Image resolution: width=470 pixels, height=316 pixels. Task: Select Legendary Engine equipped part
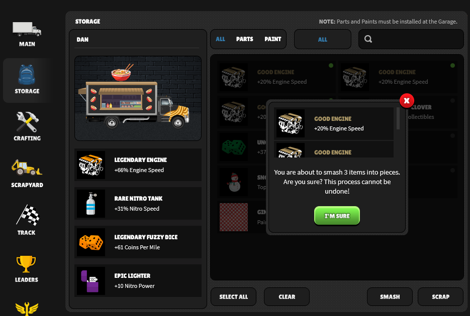click(x=138, y=165)
